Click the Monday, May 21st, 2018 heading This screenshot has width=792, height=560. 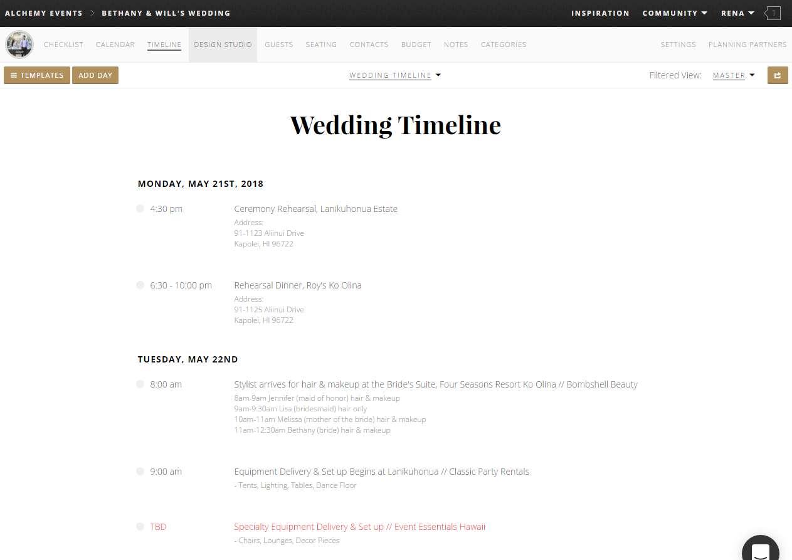tap(201, 184)
